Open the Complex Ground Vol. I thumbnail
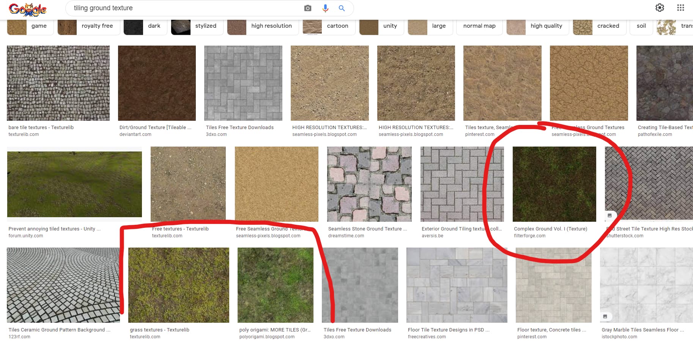The image size is (693, 344). tap(554, 184)
